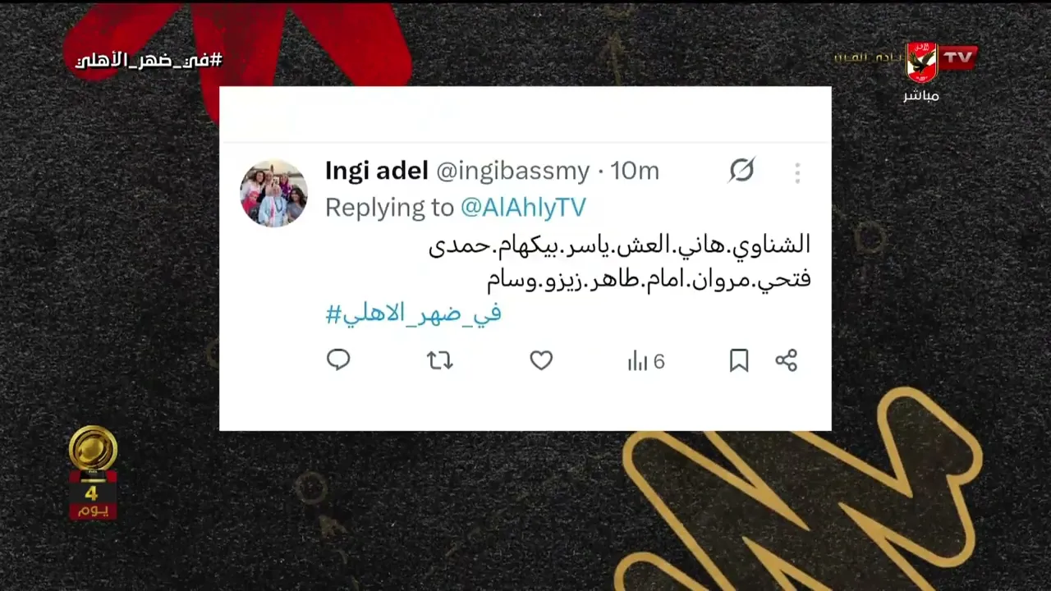Viewport: 1051px width, 591px height.
Task: Click the 4 يوم countdown label
Action: (x=92, y=501)
